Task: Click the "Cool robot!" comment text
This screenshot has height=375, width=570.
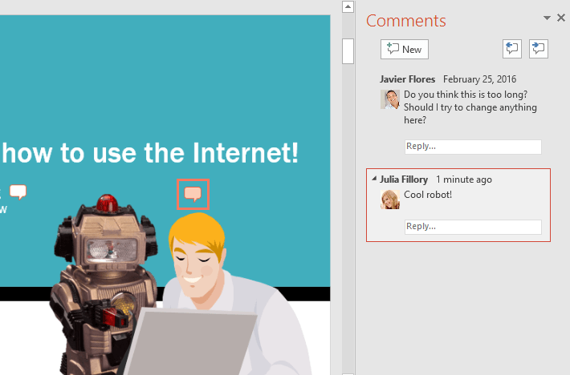Action: pyautogui.click(x=428, y=195)
